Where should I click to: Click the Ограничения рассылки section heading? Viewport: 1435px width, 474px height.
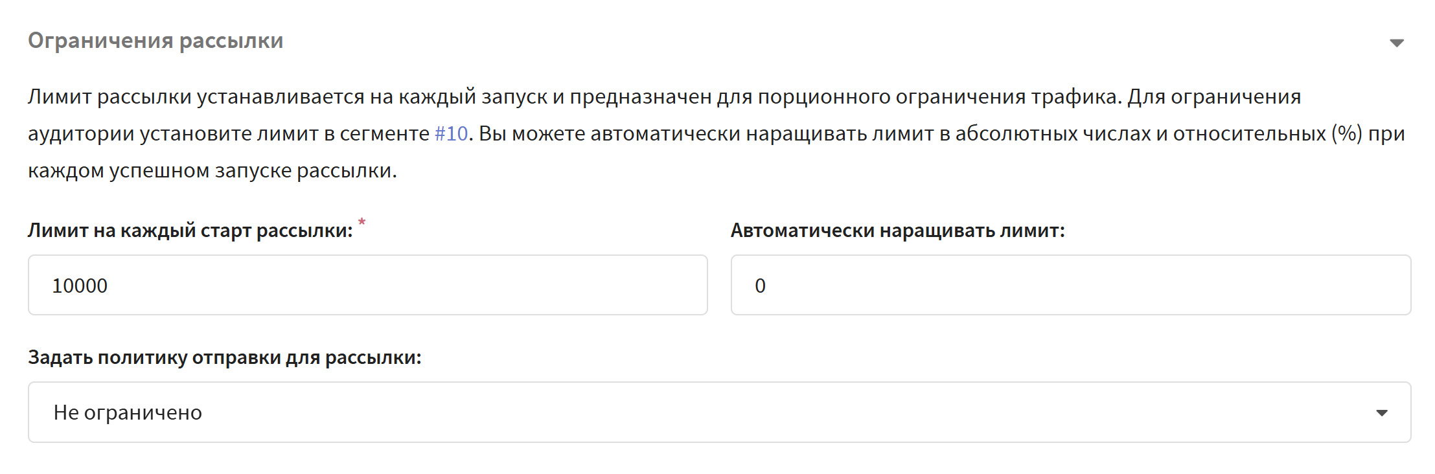point(155,41)
